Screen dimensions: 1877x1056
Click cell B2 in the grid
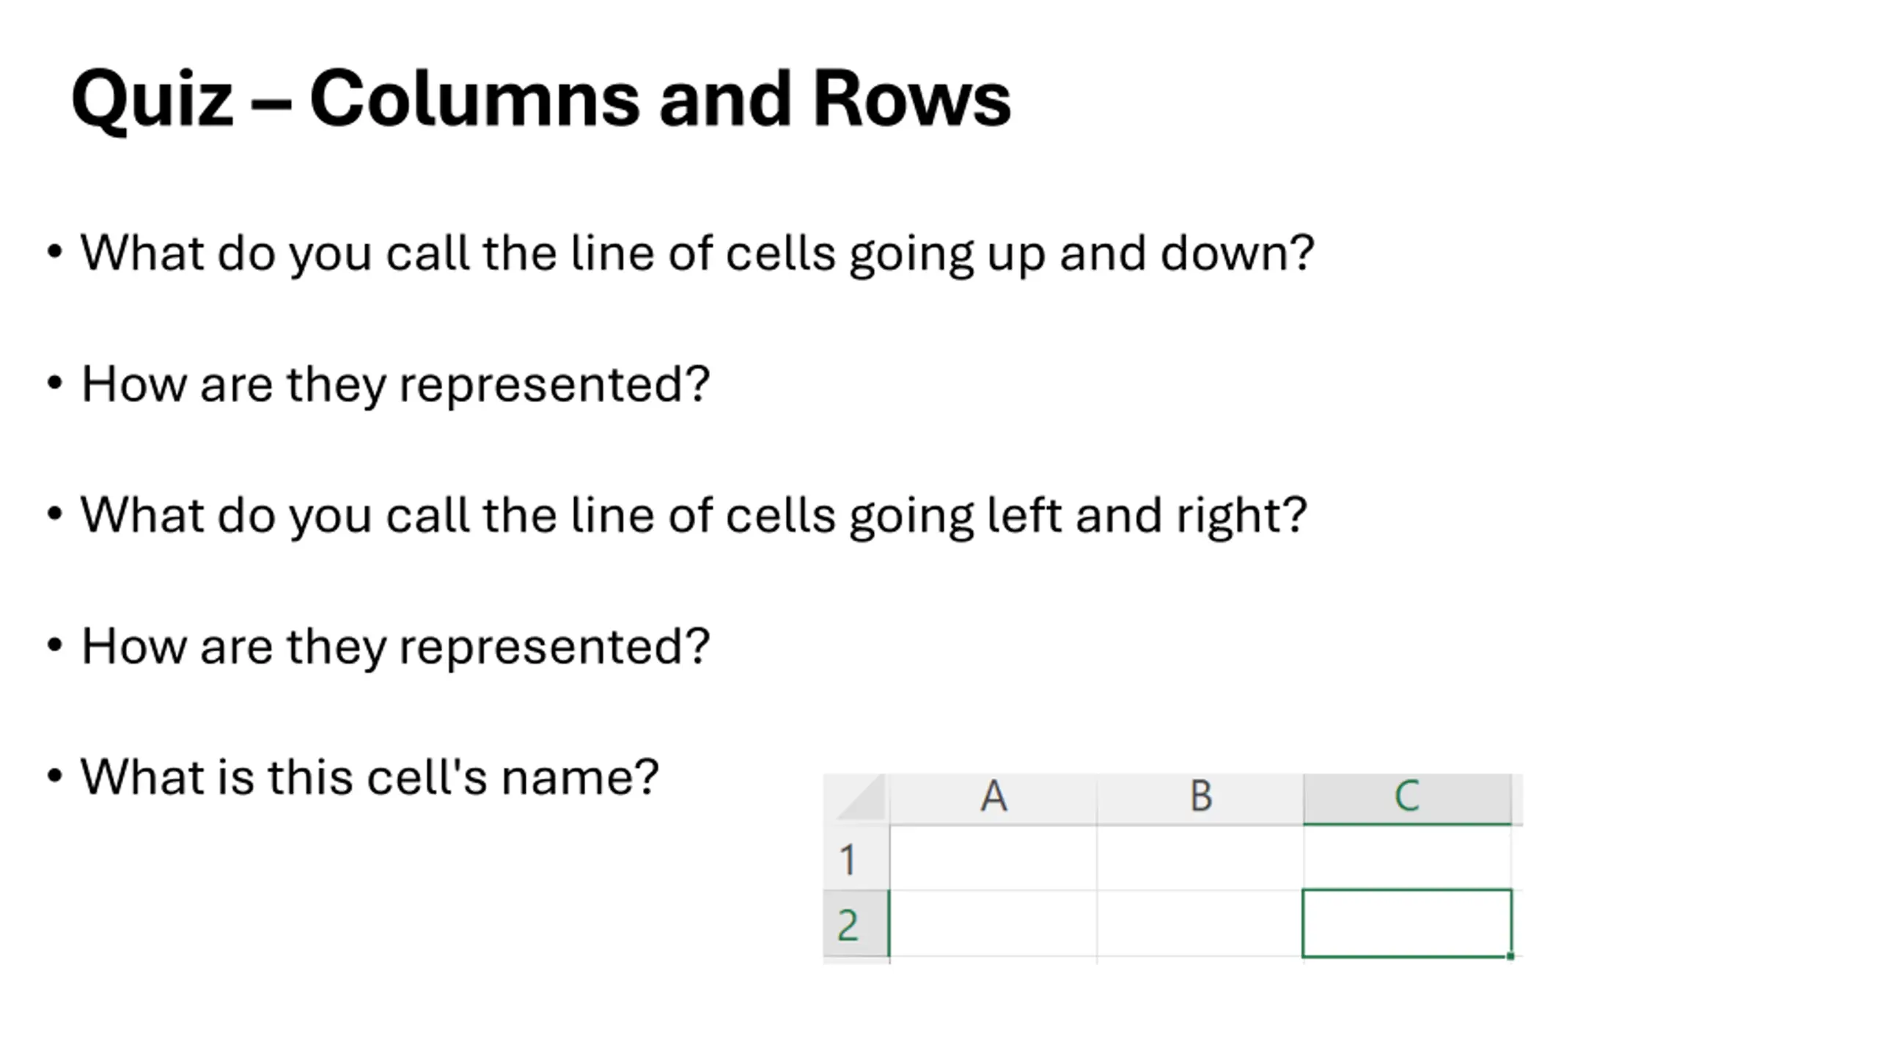1200,923
